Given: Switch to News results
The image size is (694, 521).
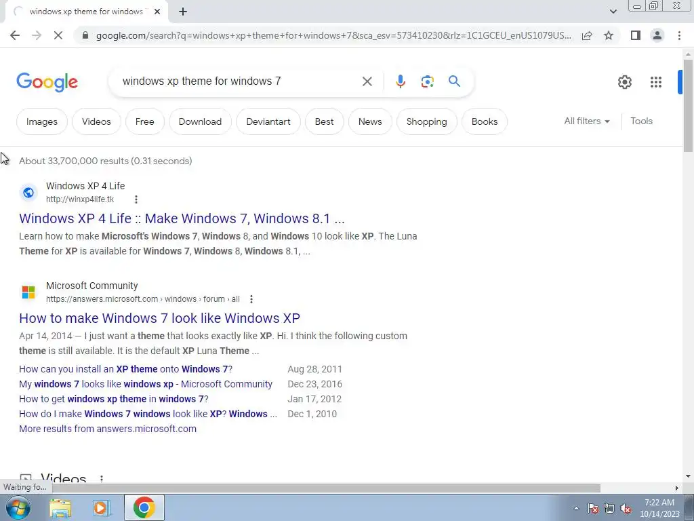Looking at the screenshot, I should (370, 121).
